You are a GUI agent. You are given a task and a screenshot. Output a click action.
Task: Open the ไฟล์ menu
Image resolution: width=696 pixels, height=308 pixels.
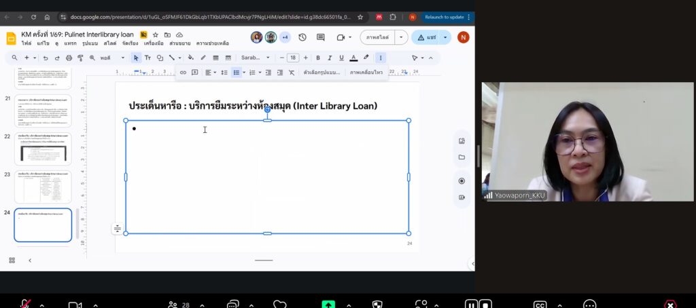click(x=27, y=43)
